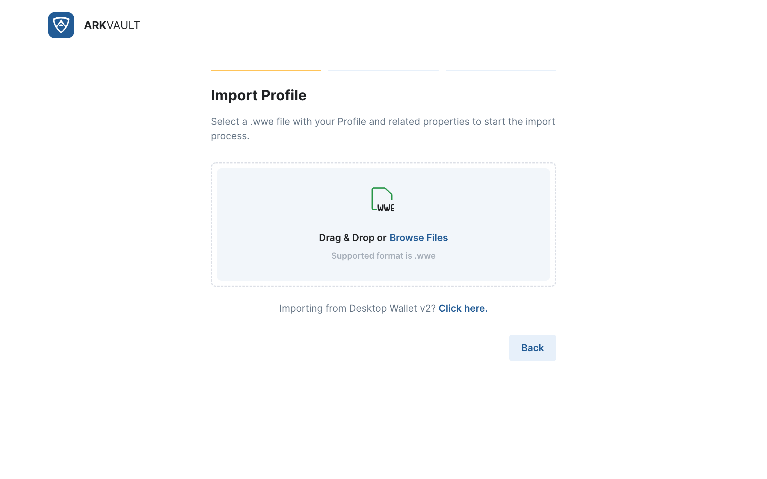Click 'Importing from Desktop Wallet v2?' text

coord(357,308)
